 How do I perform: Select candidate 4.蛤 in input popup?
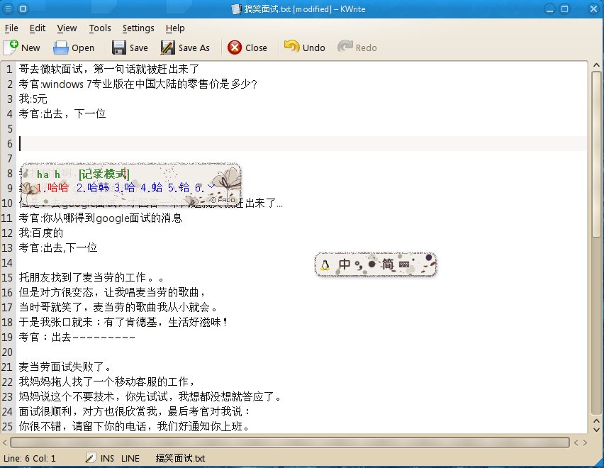pos(152,188)
